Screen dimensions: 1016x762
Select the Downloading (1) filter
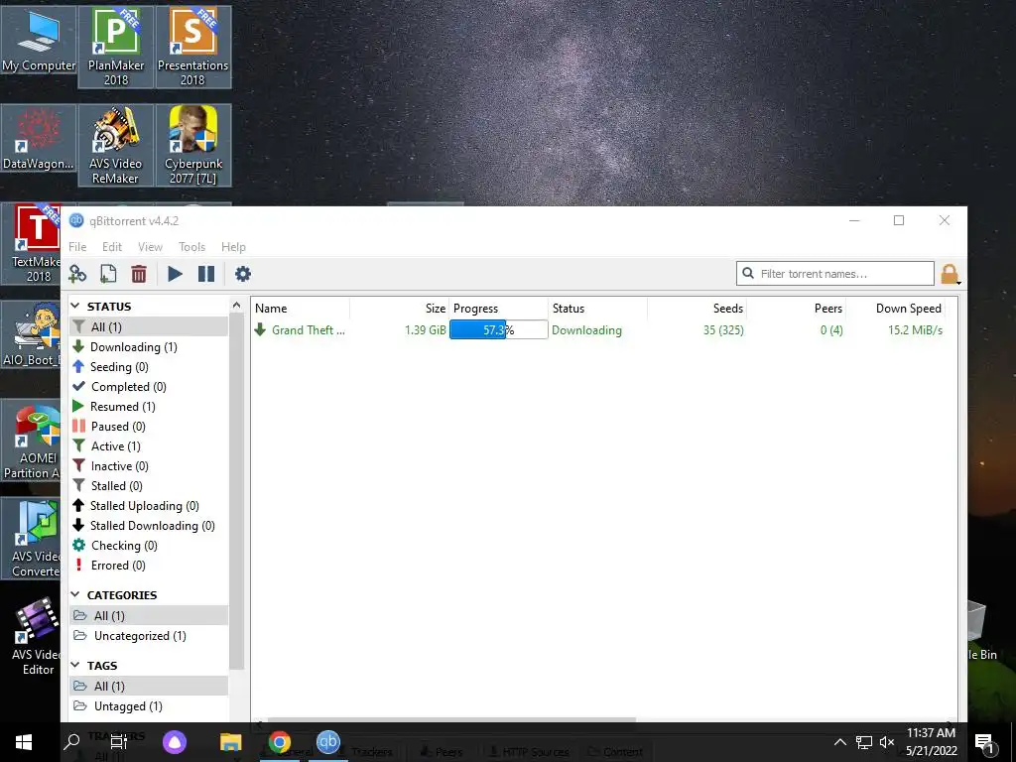pyautogui.click(x=149, y=346)
